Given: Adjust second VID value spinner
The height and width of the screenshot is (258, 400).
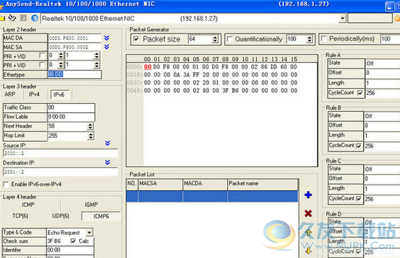Looking at the screenshot, I should [97, 65].
